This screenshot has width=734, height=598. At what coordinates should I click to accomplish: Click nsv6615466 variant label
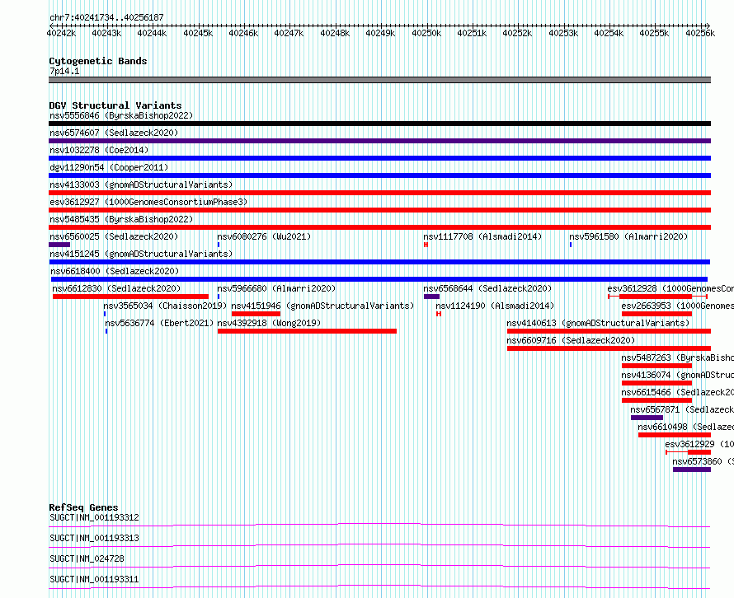(x=677, y=392)
